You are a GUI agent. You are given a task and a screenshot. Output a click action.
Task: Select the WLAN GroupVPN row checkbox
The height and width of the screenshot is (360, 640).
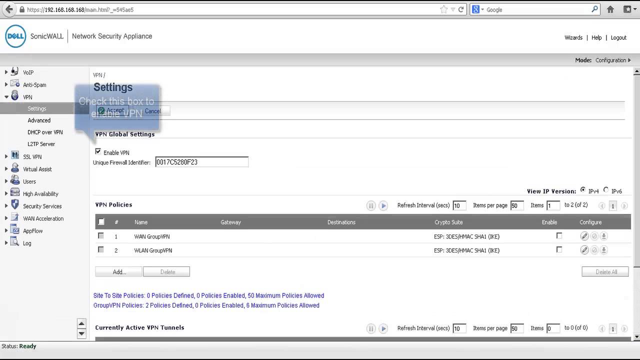coord(101,249)
